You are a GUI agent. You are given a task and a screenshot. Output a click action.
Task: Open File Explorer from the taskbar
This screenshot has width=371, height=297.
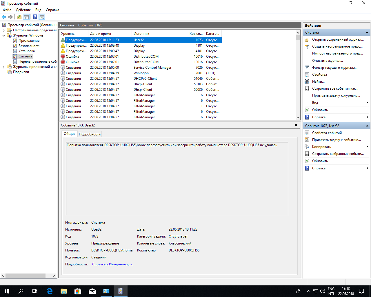coord(64,291)
